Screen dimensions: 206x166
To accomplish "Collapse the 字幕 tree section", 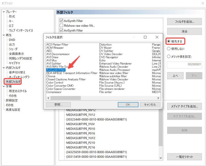I will coord(3,86).
